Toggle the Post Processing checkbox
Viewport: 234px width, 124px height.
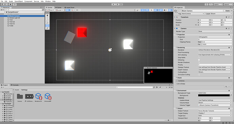[199, 53]
